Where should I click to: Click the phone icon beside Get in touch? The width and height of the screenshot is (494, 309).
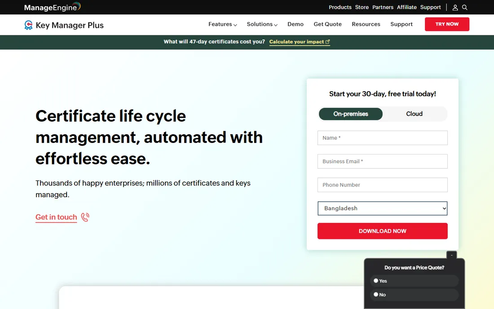point(85,217)
